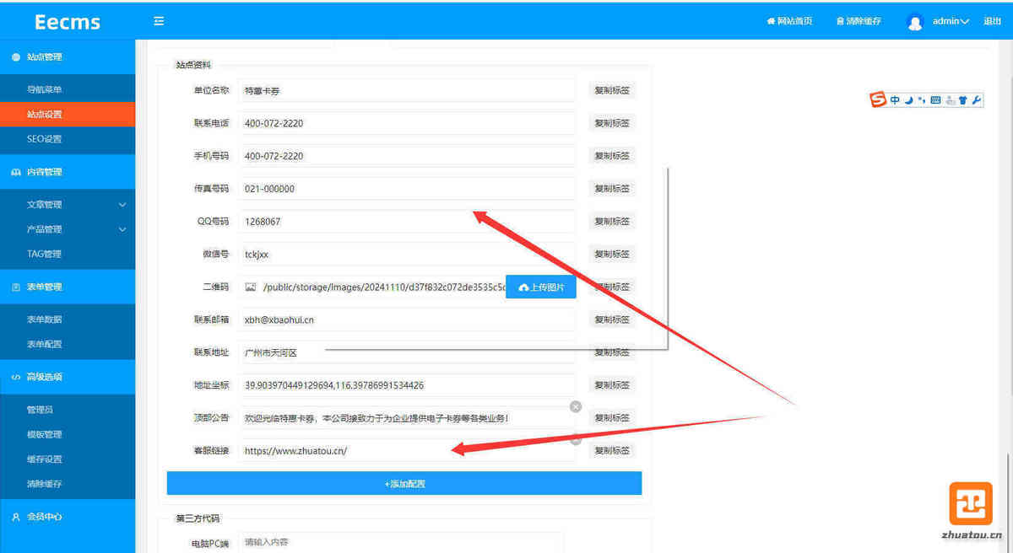
Task: Expand the 文章管理 submenu arrow
Action: tap(122, 205)
